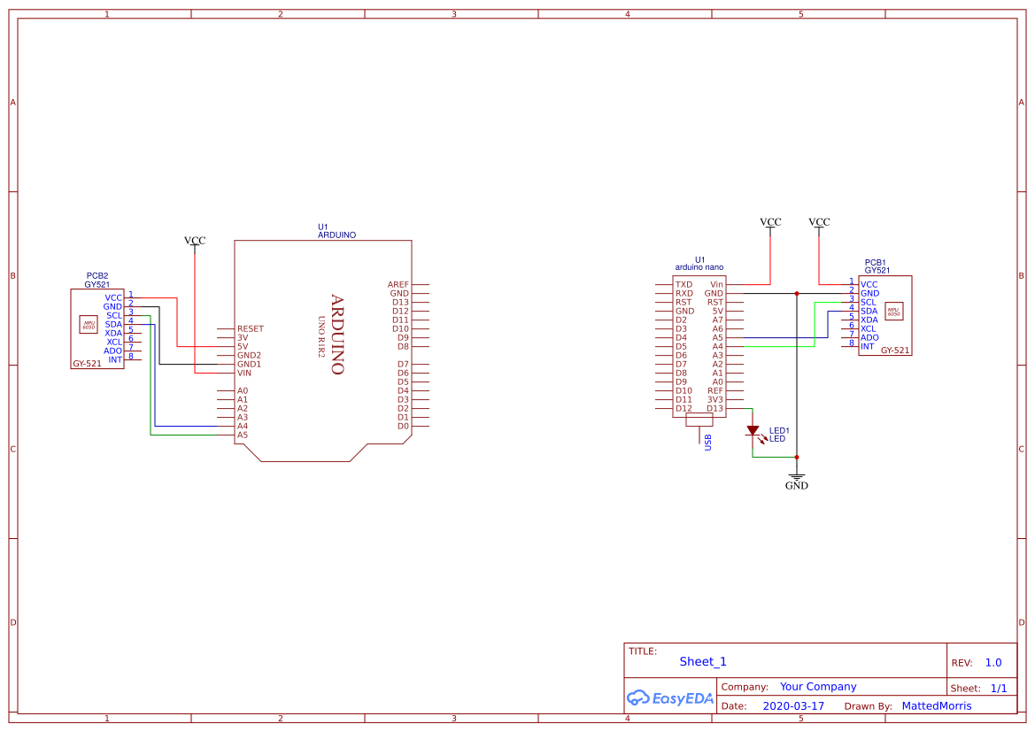Select the MPU 6050 chip icon inside PCB2
1035x732 pixels.
tap(89, 324)
